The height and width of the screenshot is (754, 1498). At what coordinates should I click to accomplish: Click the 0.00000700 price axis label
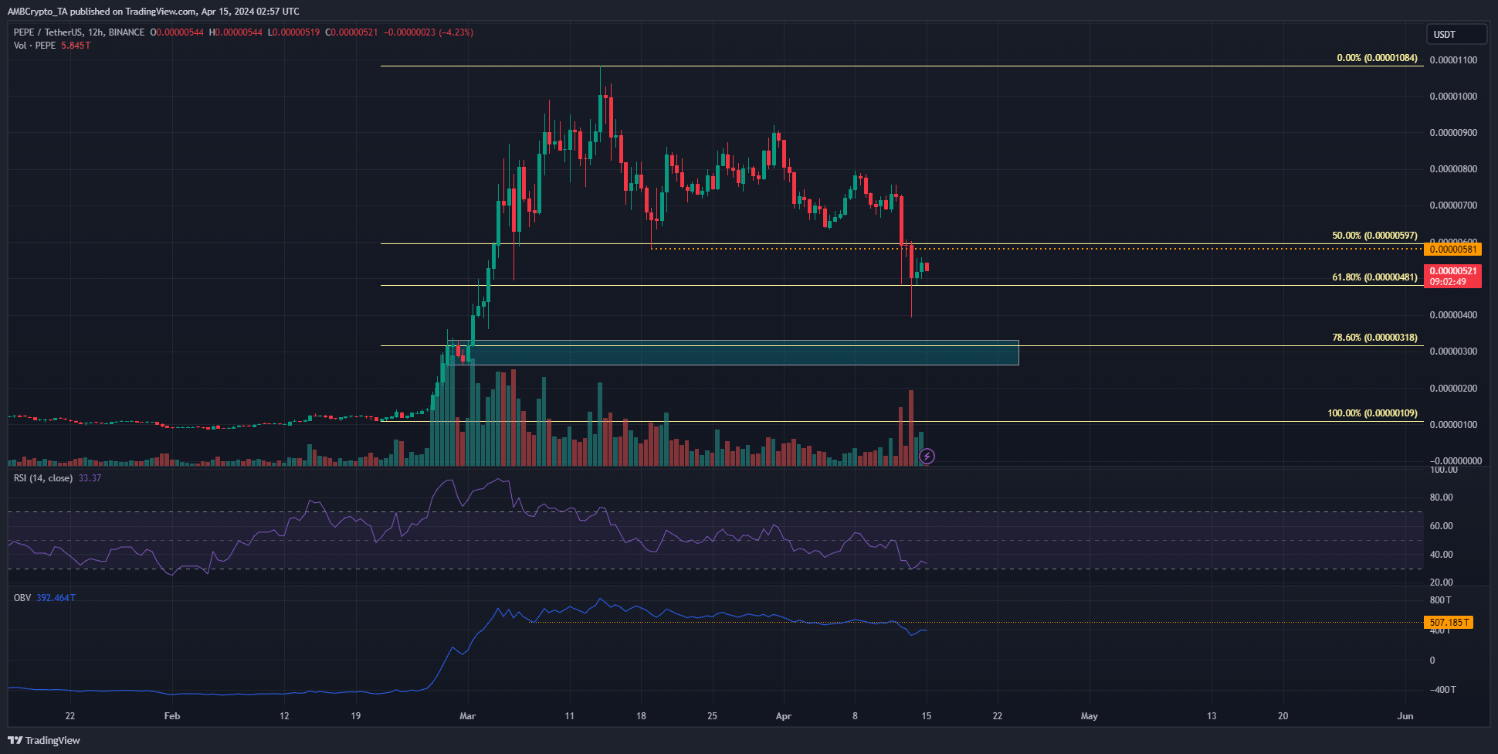pyautogui.click(x=1453, y=205)
